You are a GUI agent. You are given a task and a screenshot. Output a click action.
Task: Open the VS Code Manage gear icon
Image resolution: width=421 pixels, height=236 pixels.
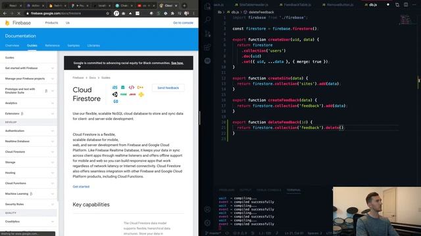[207, 223]
